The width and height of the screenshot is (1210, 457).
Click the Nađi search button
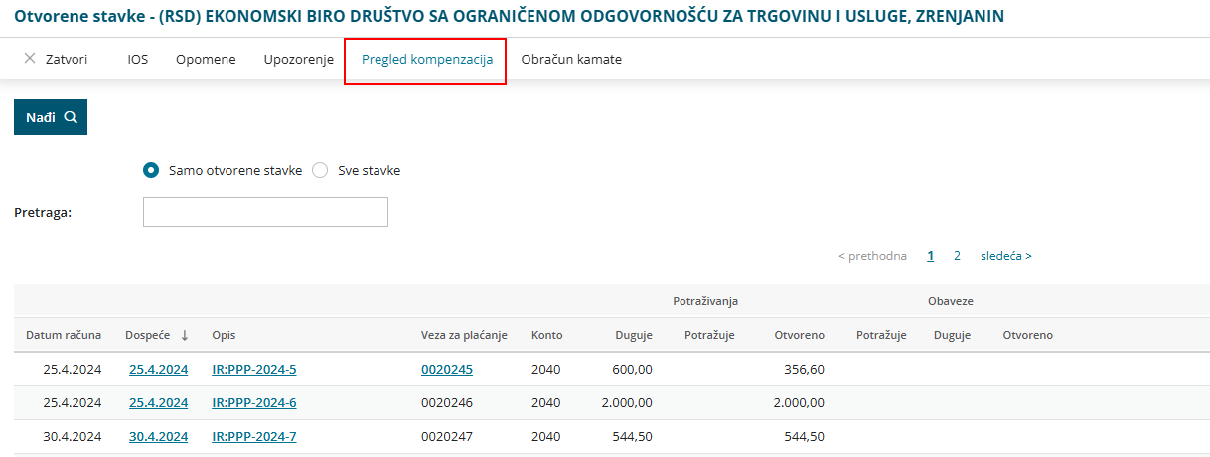pos(51,117)
